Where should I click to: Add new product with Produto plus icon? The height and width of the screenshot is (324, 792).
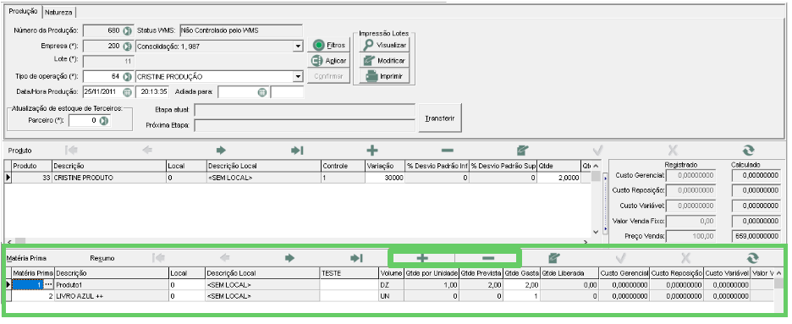click(372, 151)
